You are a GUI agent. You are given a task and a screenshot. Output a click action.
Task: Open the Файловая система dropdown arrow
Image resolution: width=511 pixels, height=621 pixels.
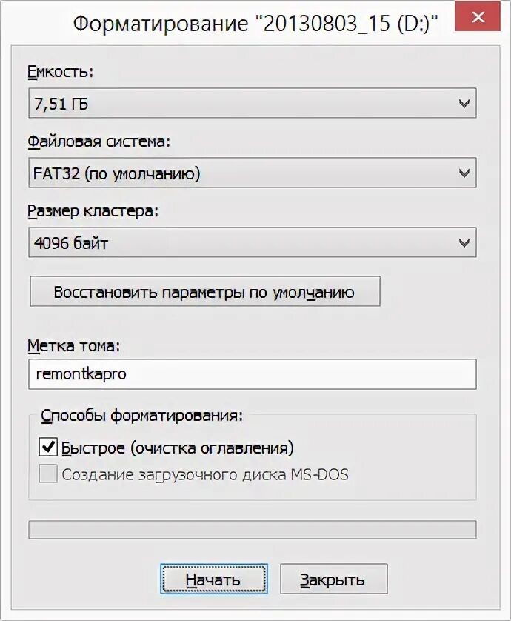(x=464, y=173)
